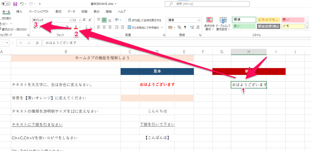Toggle center horizontal alignment
Image resolution: width=311 pixels, height=151 pixels.
(x=104, y=27)
